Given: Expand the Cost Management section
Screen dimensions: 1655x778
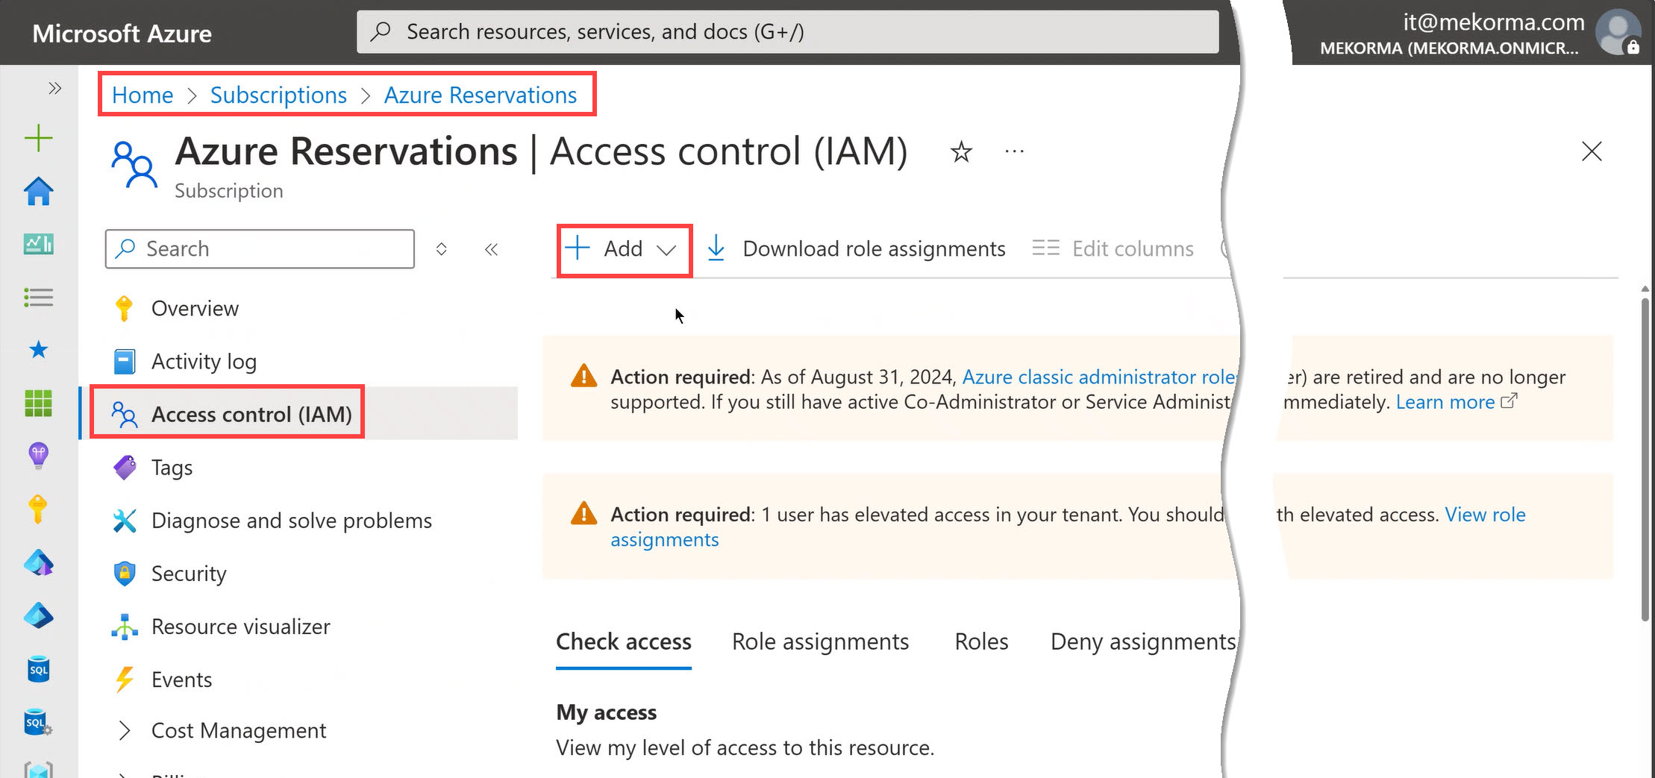Looking at the screenshot, I should point(125,731).
